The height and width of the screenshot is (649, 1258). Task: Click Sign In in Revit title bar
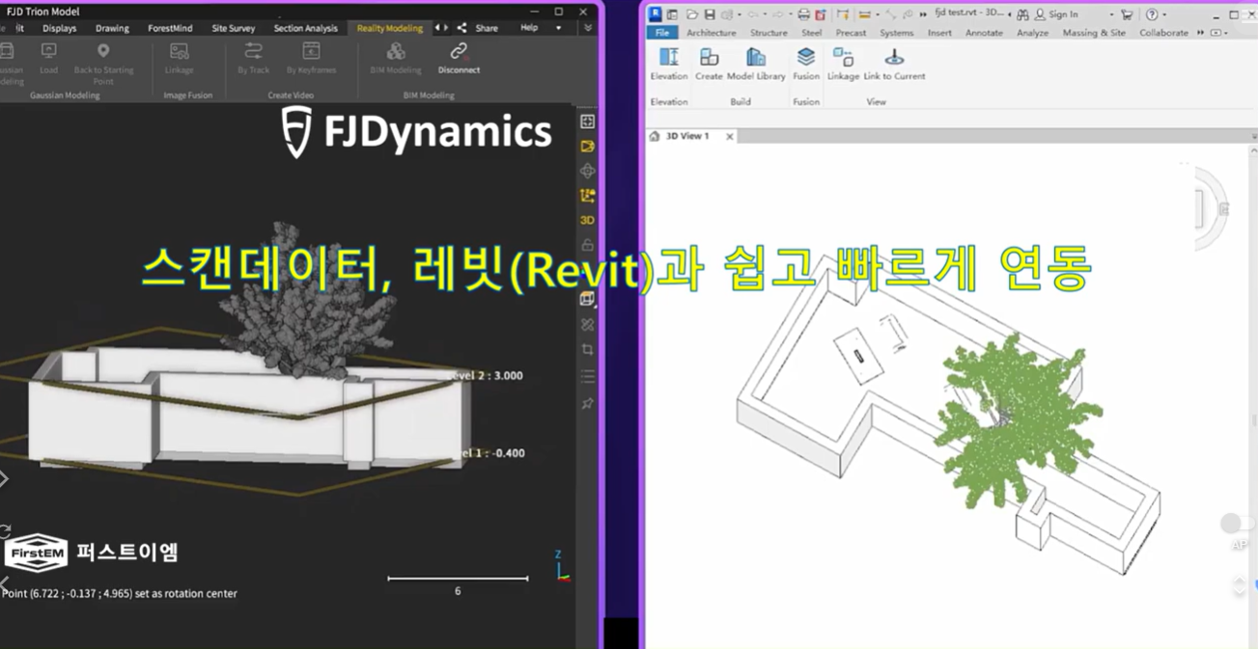(1055, 14)
